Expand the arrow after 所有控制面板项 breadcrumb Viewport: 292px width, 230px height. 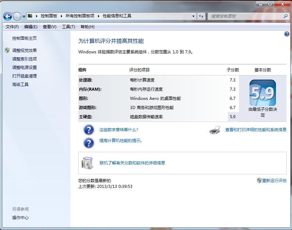tap(99, 16)
